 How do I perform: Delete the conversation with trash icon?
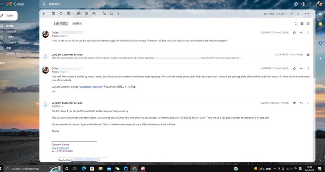[68, 14]
